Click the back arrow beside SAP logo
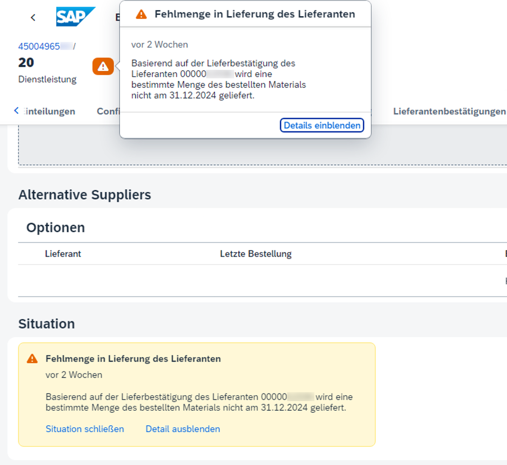This screenshot has width=507, height=465. 33,17
